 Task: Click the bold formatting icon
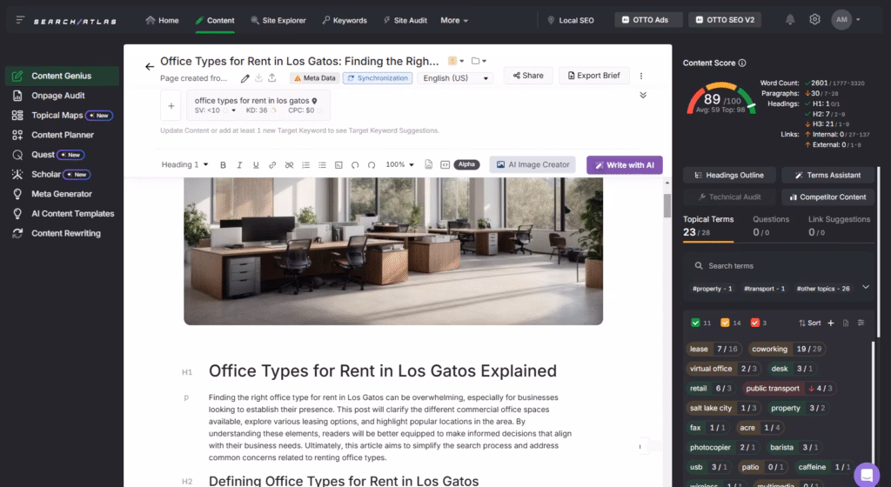pyautogui.click(x=223, y=164)
